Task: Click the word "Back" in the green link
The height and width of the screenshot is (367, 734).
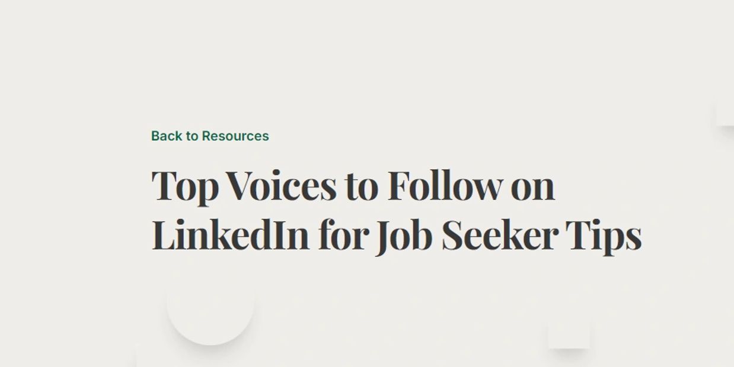Action: [167, 136]
